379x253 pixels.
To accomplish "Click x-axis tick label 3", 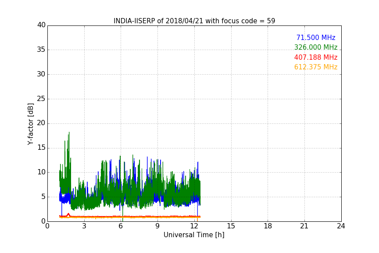I will point(84,226).
